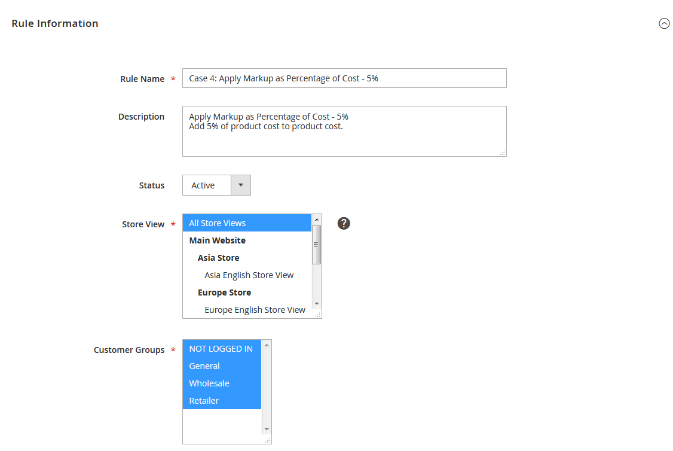Click Description textarea resize handle
Viewport: 673px width, 451px height.
[x=503, y=153]
